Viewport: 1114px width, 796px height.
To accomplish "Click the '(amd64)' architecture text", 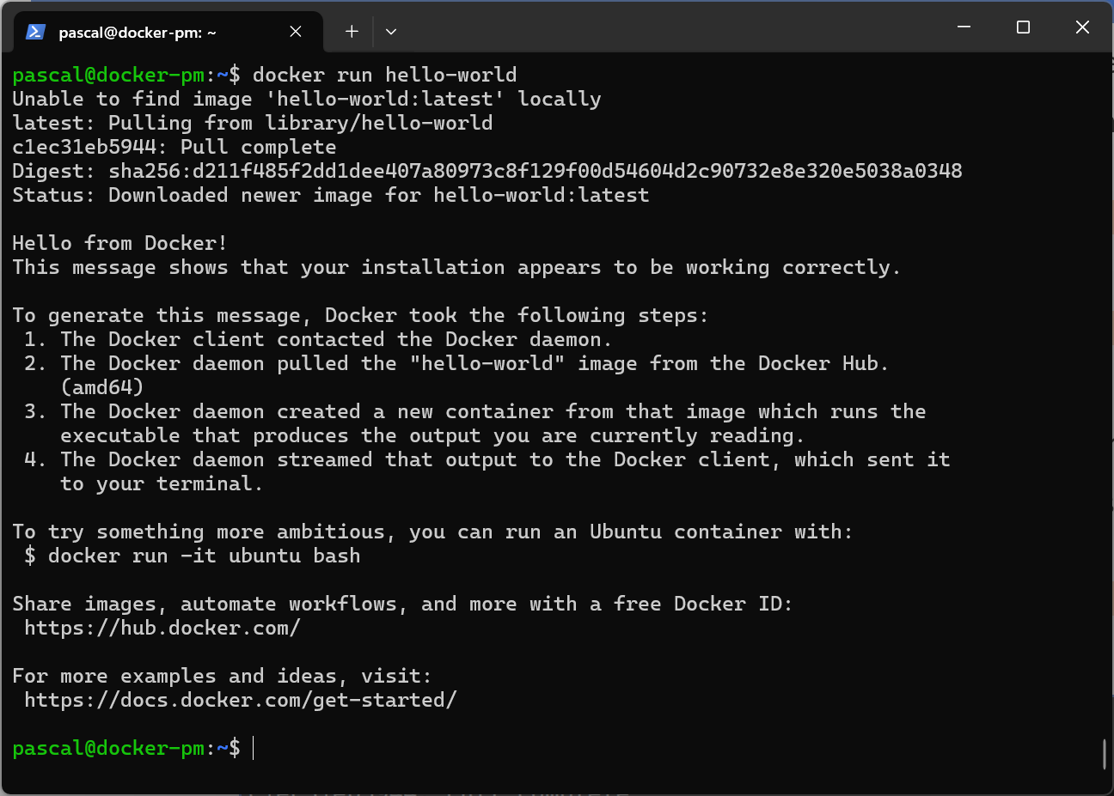I will point(102,387).
